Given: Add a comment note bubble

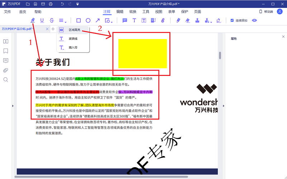Looking at the screenshot, I should pos(125,20).
